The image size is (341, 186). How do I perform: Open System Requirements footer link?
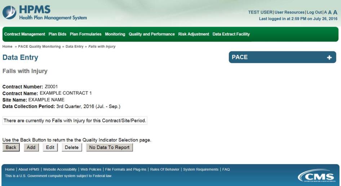coord(201,169)
